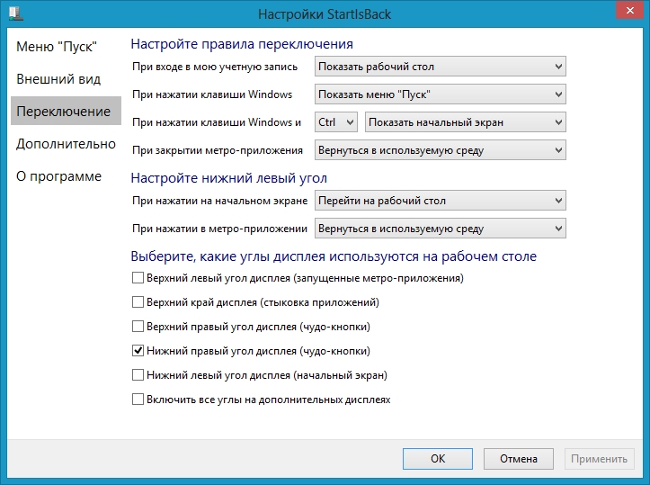Open the Ctrl modifier key dropdown
Image resolution: width=650 pixels, height=485 pixels.
(335, 122)
